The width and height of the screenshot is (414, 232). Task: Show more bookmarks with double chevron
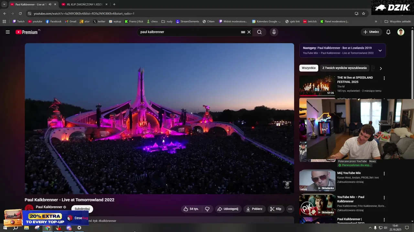[x=376, y=22]
